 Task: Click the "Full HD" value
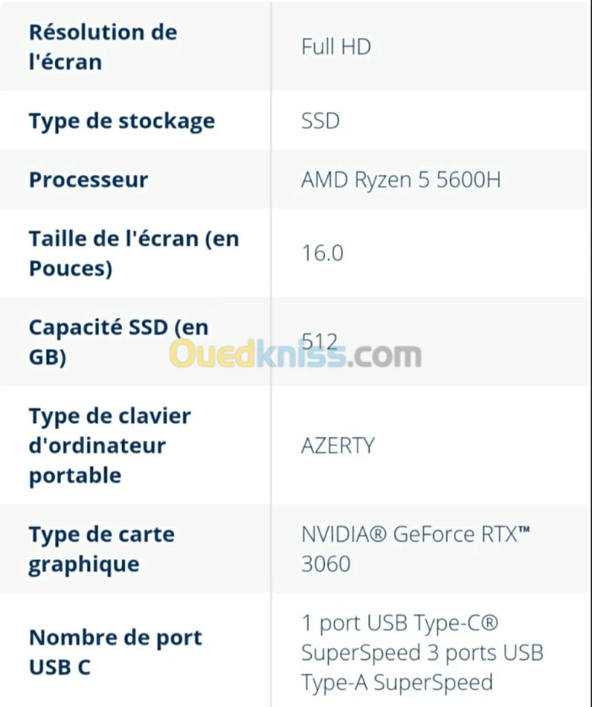click(x=336, y=47)
